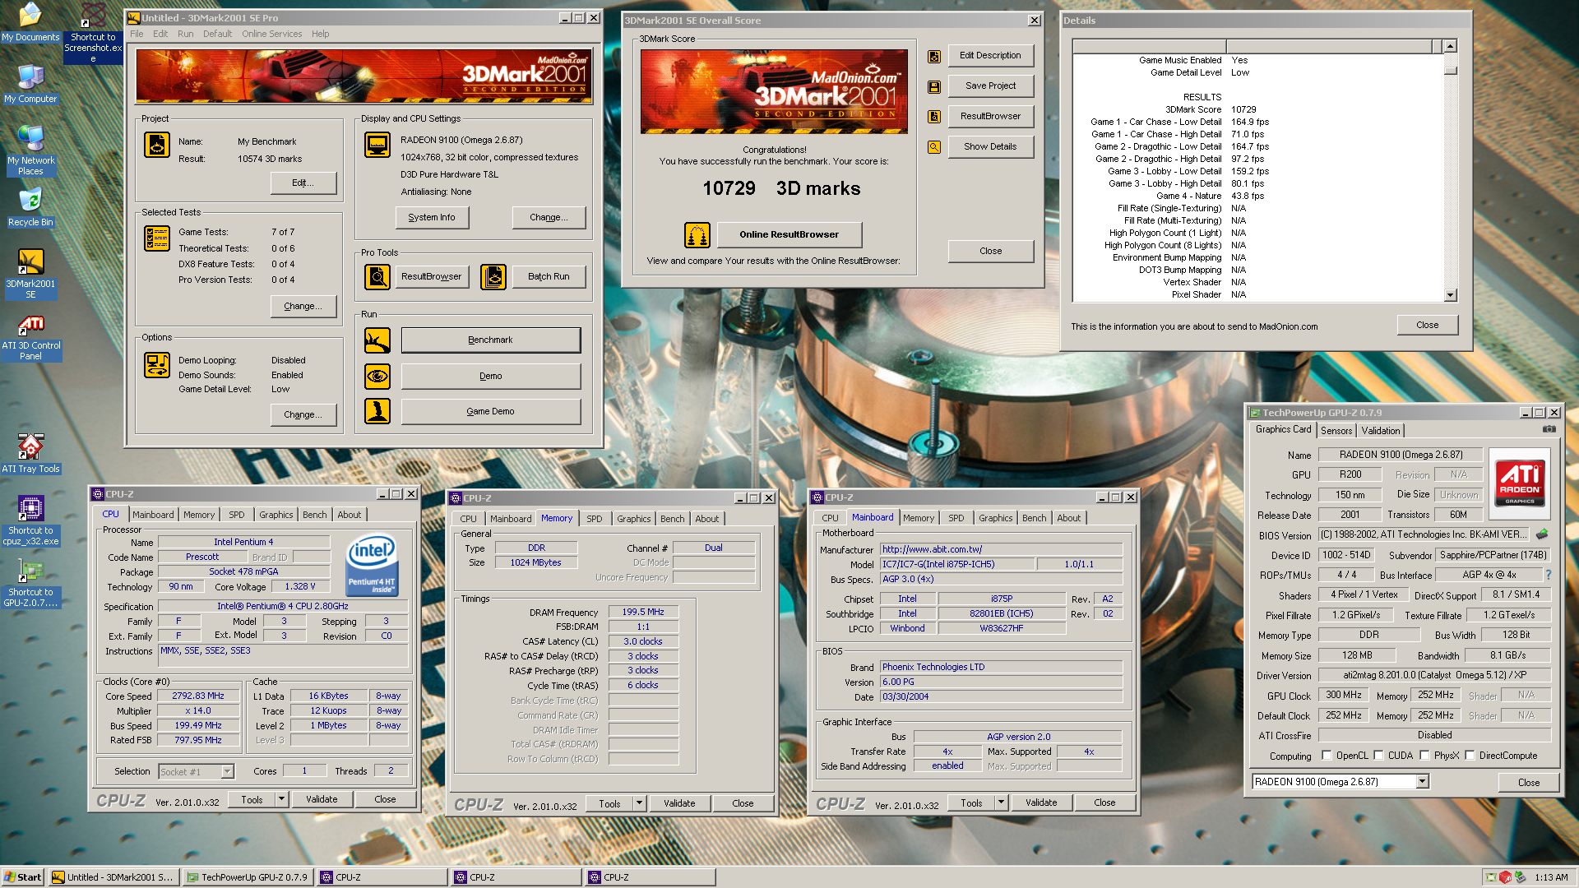Image resolution: width=1579 pixels, height=888 pixels.
Task: Click the System Info button
Action: coord(432,217)
